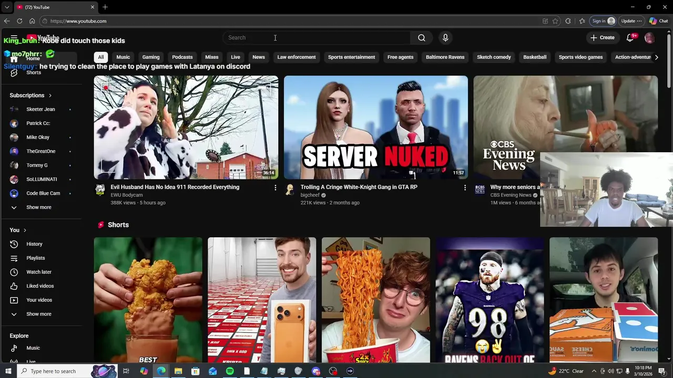Show more items below Your videos
673x378 pixels.
(39, 314)
